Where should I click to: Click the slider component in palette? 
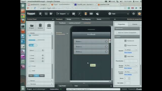coord(36,40)
